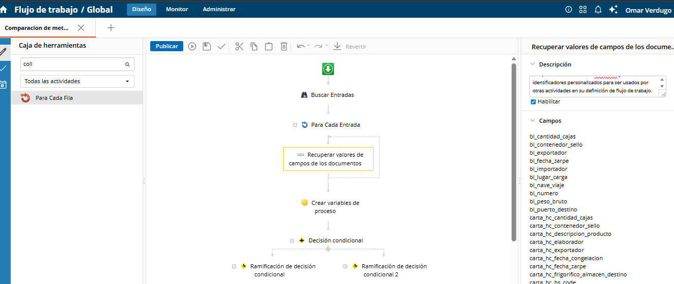Click the Revertir label
This screenshot has height=284, width=674.
point(356,47)
